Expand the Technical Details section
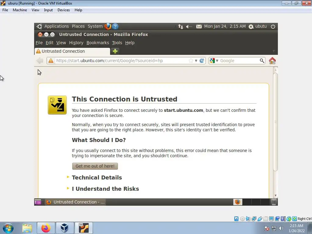 click(x=97, y=178)
